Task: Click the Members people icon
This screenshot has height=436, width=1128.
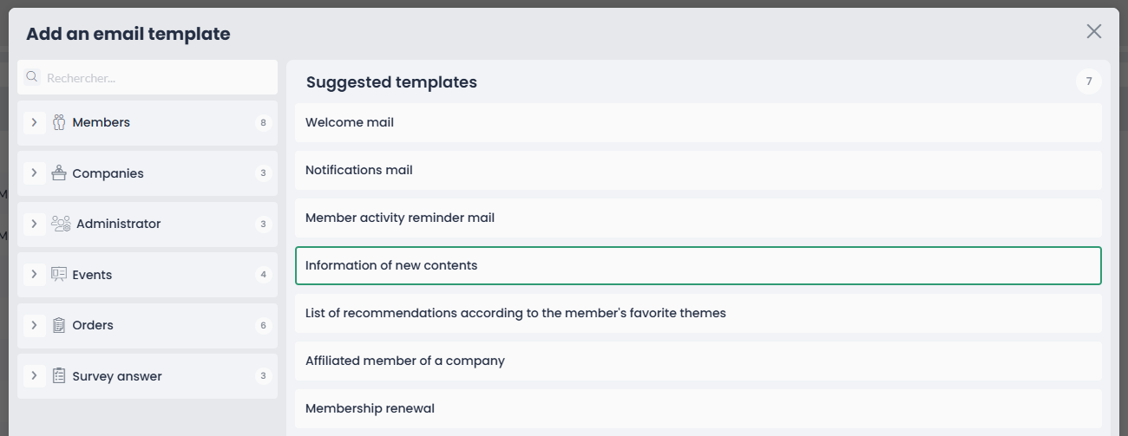Action: click(59, 122)
